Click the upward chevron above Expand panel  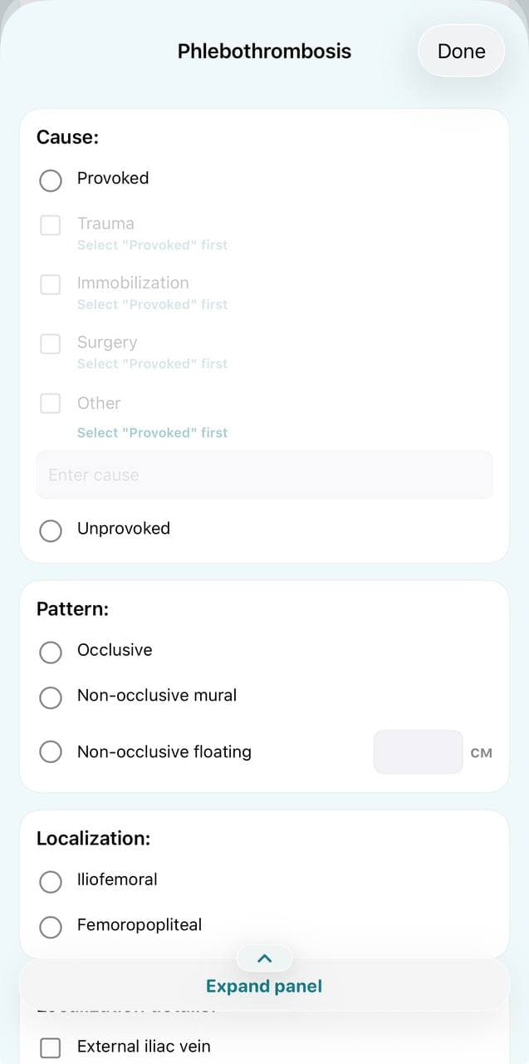pyautogui.click(x=264, y=958)
